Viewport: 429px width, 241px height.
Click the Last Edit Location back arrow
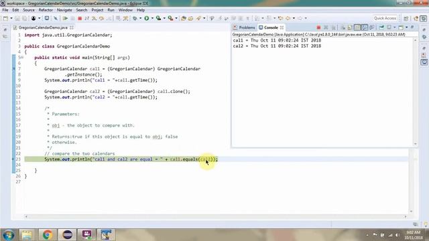(280, 18)
